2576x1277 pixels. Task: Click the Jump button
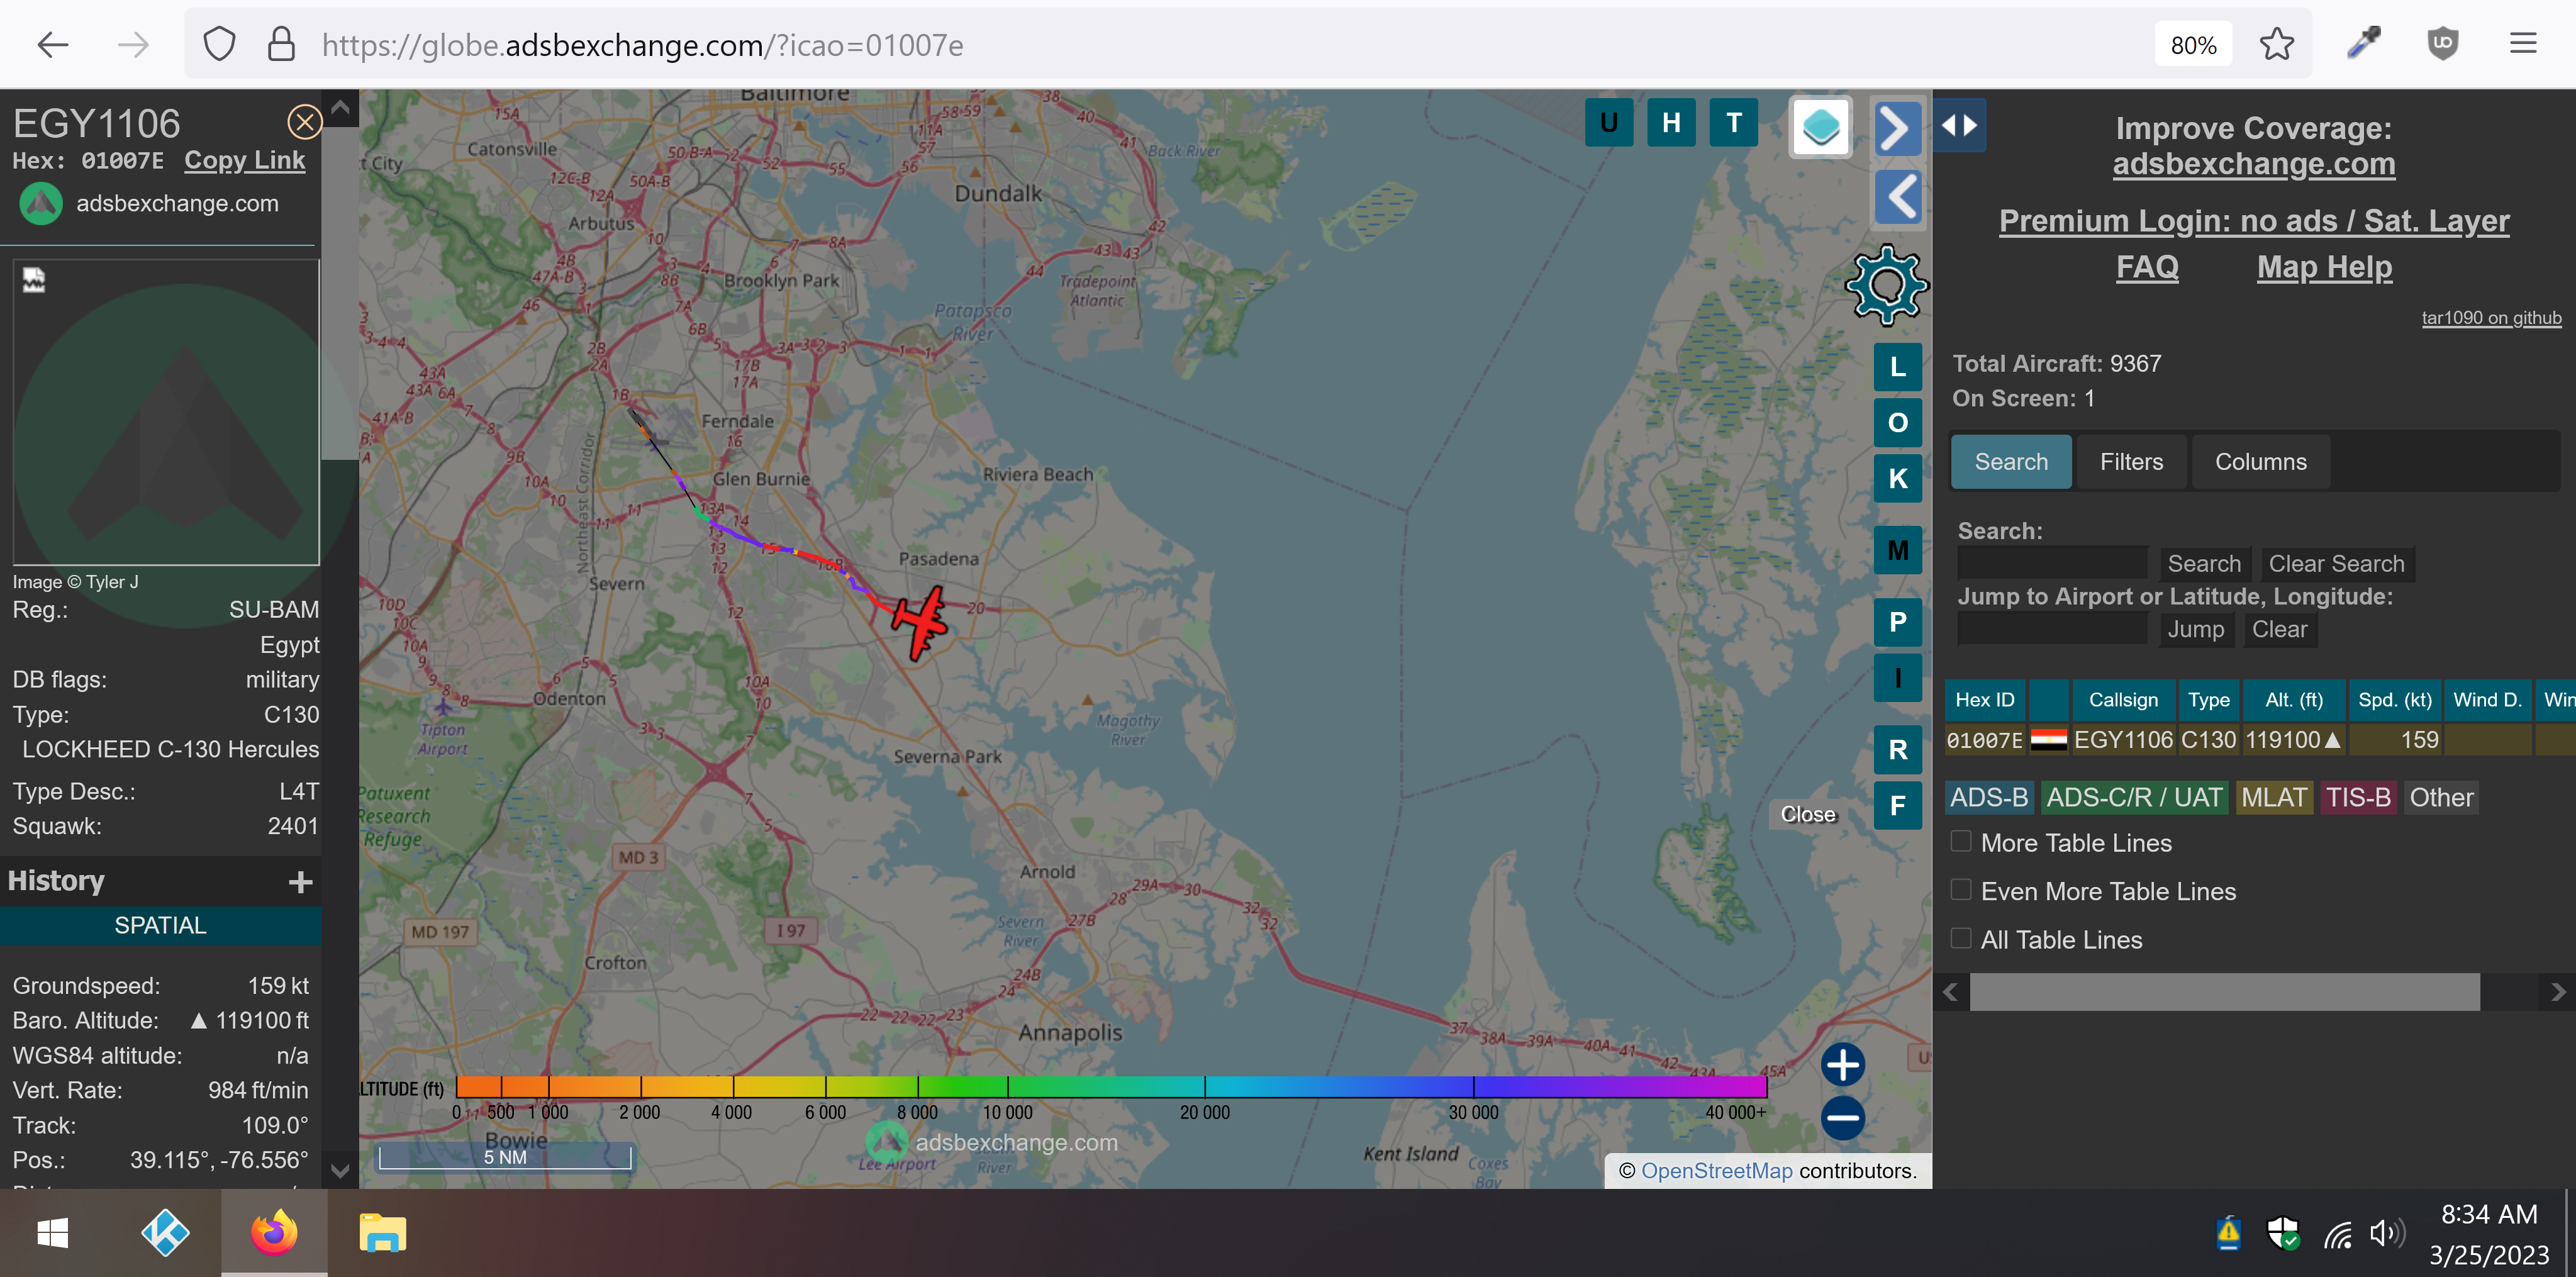pyautogui.click(x=2196, y=629)
